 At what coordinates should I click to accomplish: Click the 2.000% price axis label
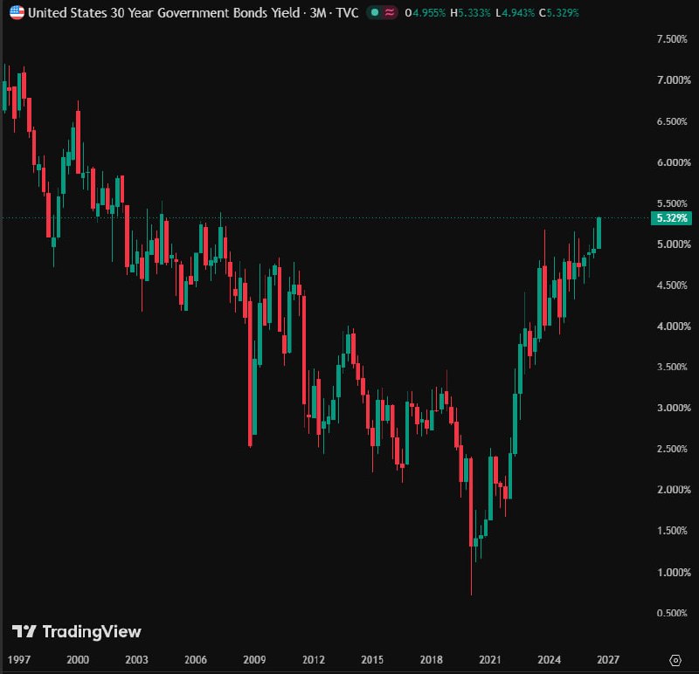[x=674, y=490]
